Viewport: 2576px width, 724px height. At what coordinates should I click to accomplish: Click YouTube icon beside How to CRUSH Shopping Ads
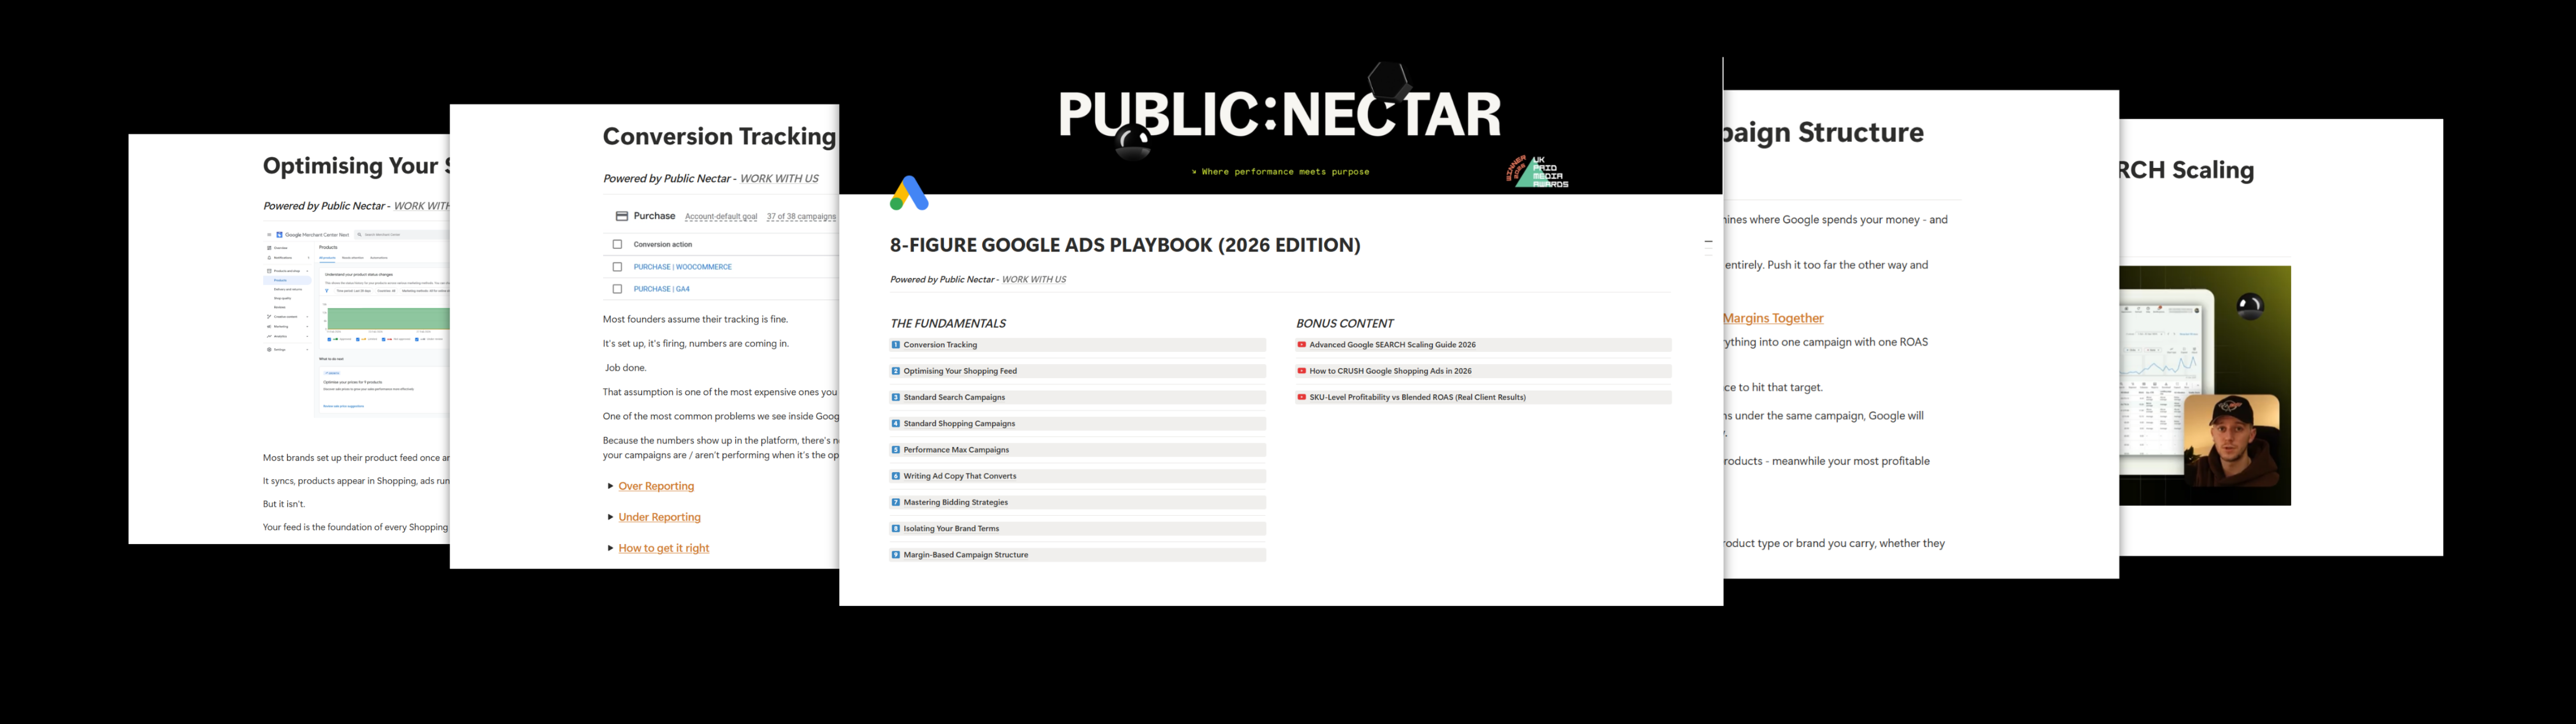click(x=1301, y=371)
